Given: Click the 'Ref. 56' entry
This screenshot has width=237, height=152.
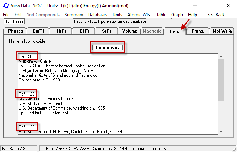Looking at the screenshot, I should (x=25, y=56).
